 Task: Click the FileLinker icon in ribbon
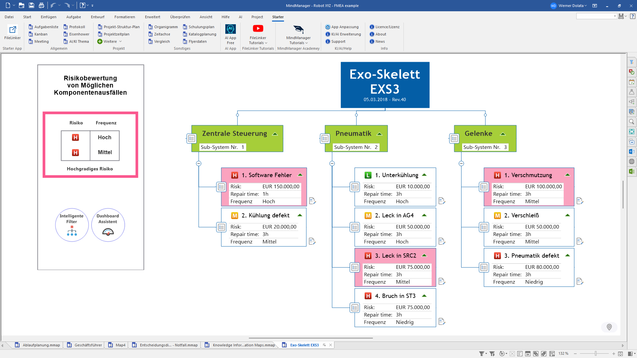pos(13,30)
